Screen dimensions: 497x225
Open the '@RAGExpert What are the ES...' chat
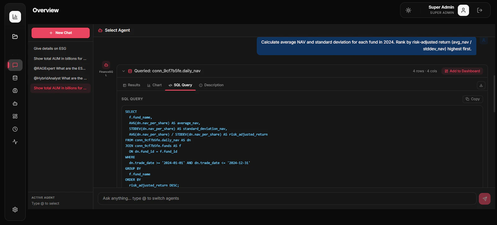pos(61,68)
